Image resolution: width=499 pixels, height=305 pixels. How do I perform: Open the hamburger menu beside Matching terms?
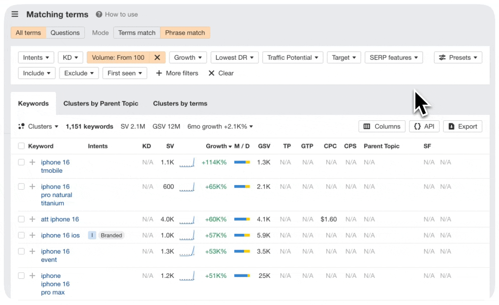15,14
